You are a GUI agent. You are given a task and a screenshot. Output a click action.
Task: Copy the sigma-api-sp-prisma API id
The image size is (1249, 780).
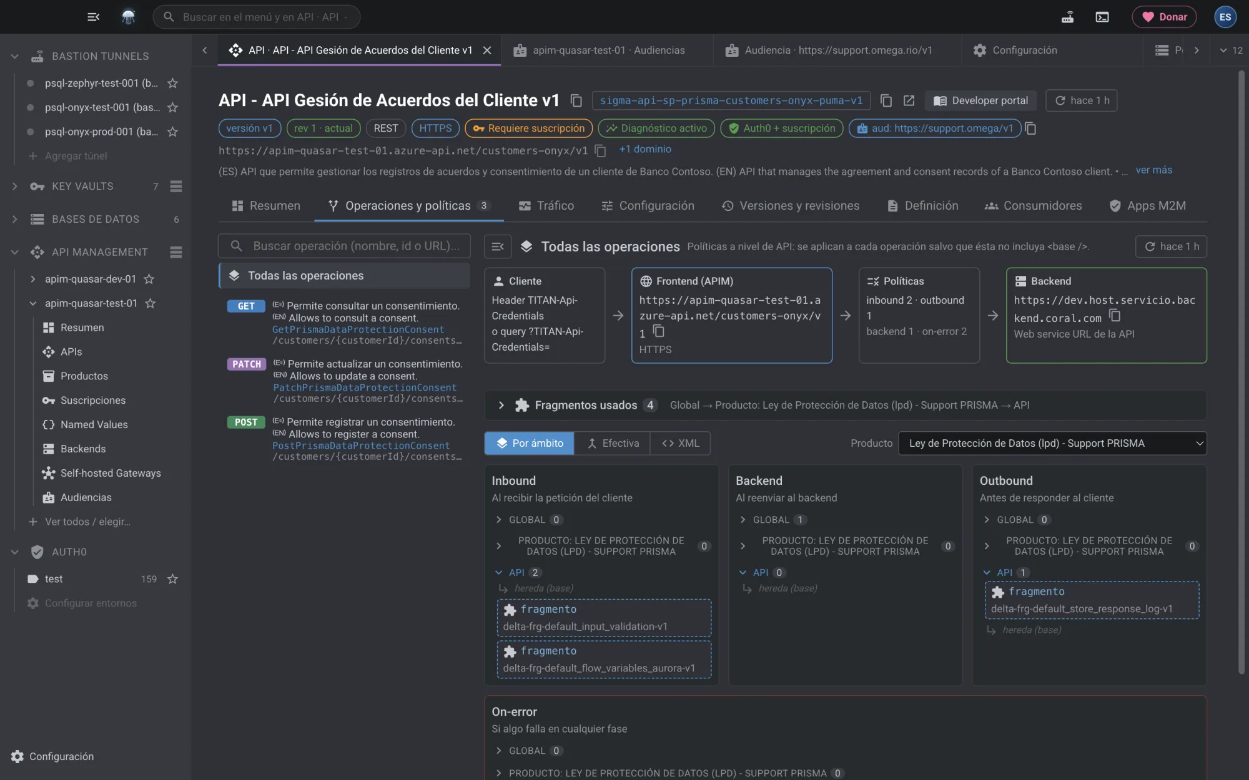coord(886,100)
